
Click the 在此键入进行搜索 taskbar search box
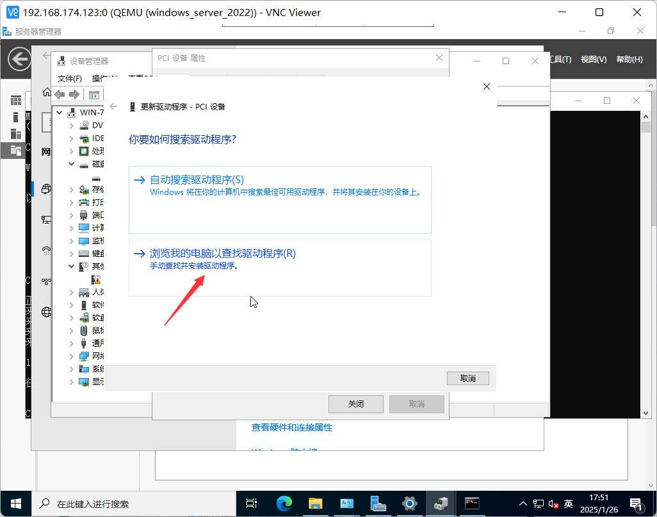coord(134,504)
